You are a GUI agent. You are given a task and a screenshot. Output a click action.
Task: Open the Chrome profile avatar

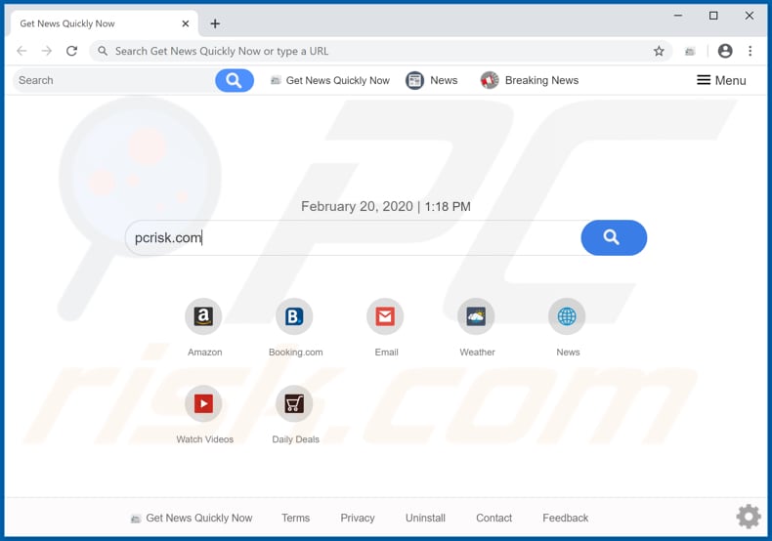click(725, 51)
